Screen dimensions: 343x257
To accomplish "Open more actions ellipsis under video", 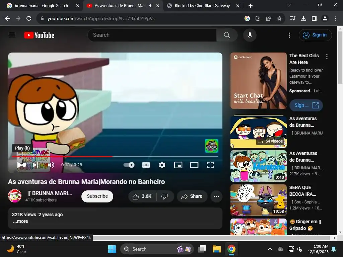I will 216,196.
